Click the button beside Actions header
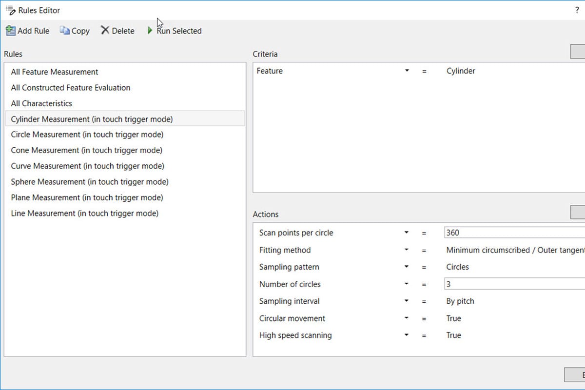Image resolution: width=585 pixels, height=390 pixels. pos(578,212)
